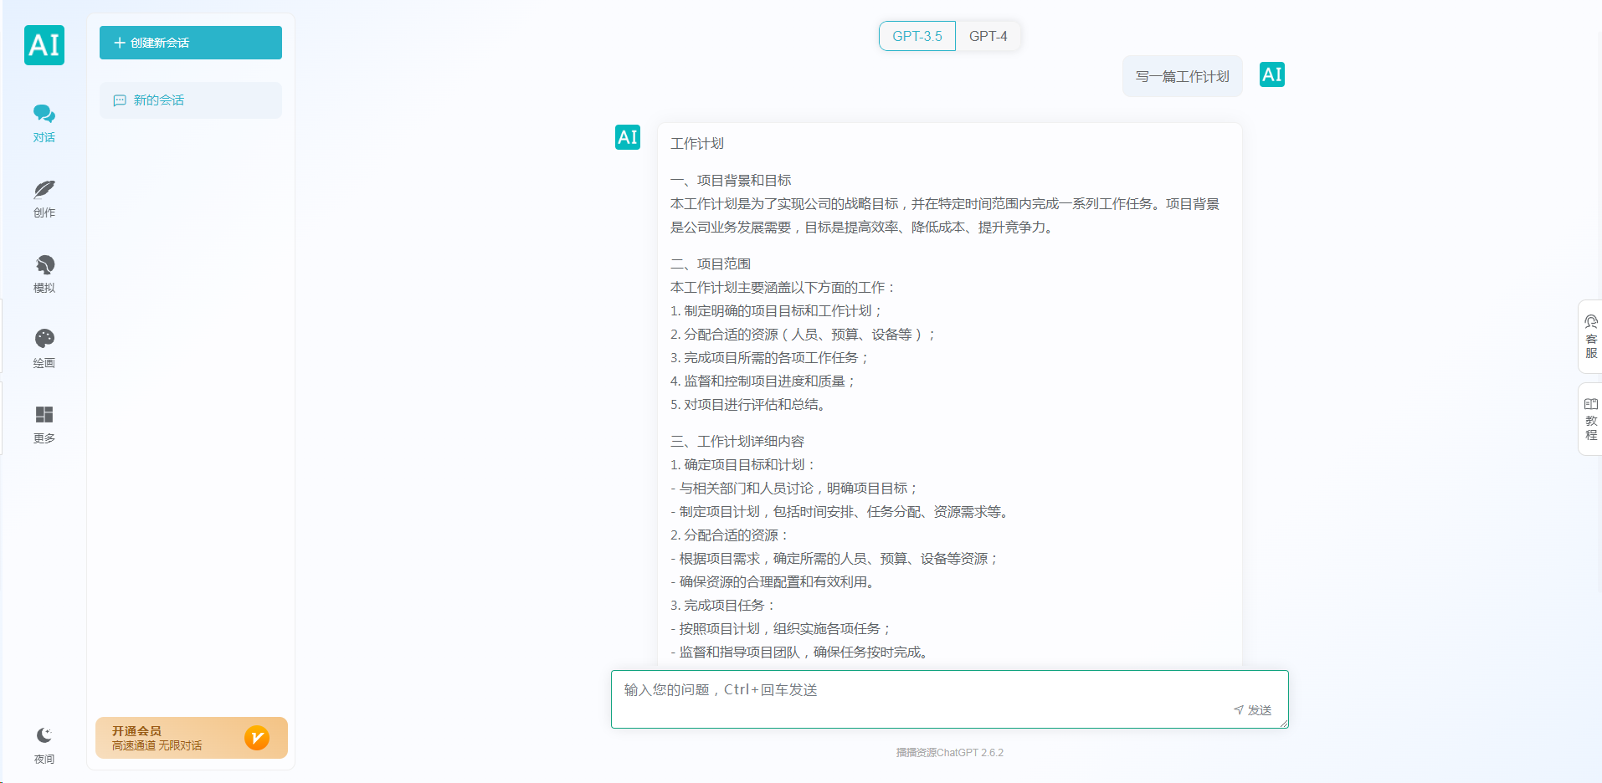Switch to the GPT-4 model tab
This screenshot has height=783, width=1602.
[x=988, y=36]
